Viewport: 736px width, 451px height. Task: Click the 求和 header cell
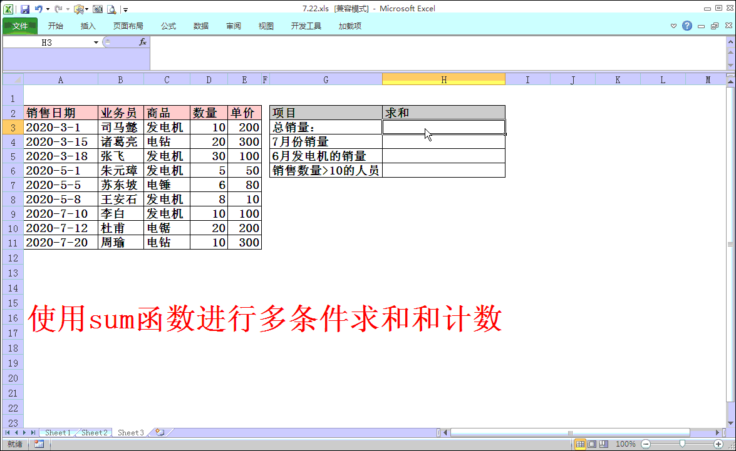(443, 113)
